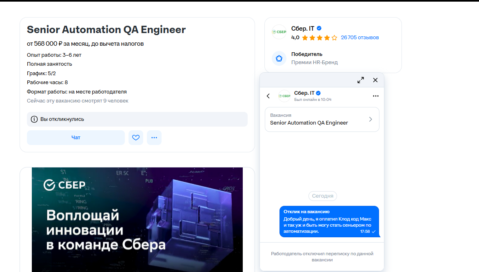
Task: Open more options next to the heart icon
Action: tap(154, 138)
